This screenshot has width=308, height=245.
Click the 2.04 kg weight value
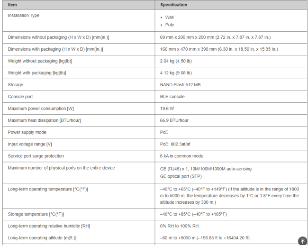pos(176,61)
